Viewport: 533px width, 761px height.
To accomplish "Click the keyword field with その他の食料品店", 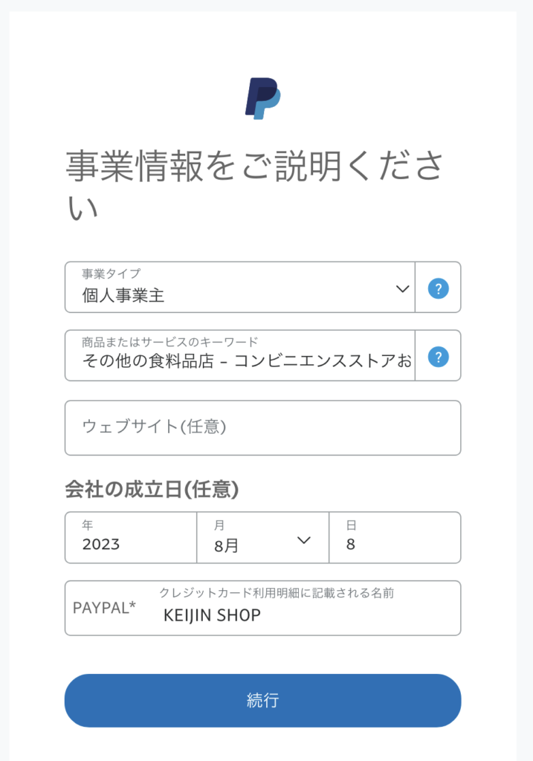I will [x=245, y=362].
